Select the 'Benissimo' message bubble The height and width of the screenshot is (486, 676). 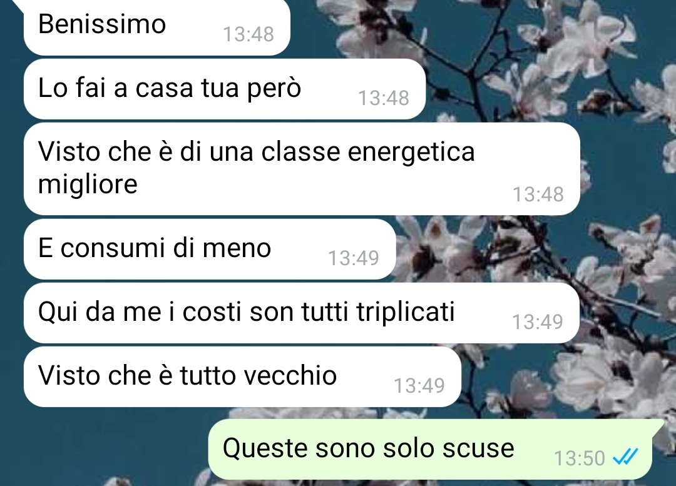point(157,27)
